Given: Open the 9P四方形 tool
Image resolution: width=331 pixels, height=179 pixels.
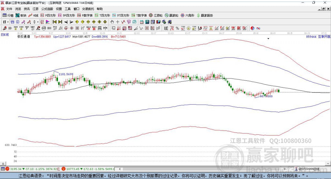Looking at the screenshot, I should [67, 16].
